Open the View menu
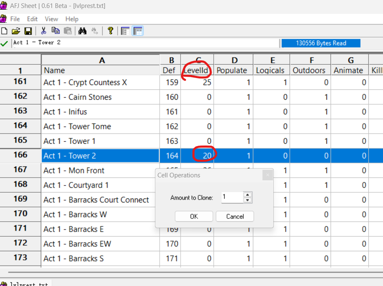The image size is (383, 286). coord(51,19)
